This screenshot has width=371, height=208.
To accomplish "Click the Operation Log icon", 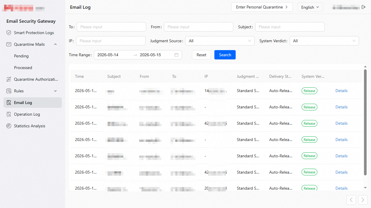I will coord(9,114).
